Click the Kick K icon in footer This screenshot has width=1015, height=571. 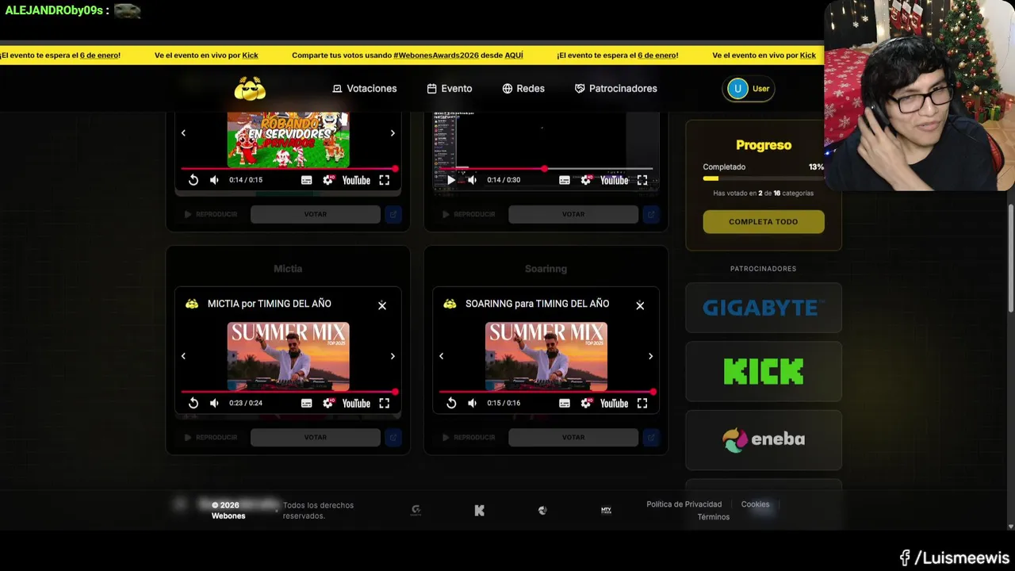[x=479, y=511]
